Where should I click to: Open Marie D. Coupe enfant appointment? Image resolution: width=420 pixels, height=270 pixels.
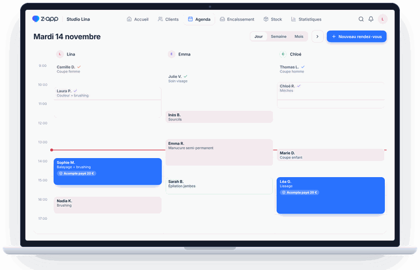[x=331, y=155]
